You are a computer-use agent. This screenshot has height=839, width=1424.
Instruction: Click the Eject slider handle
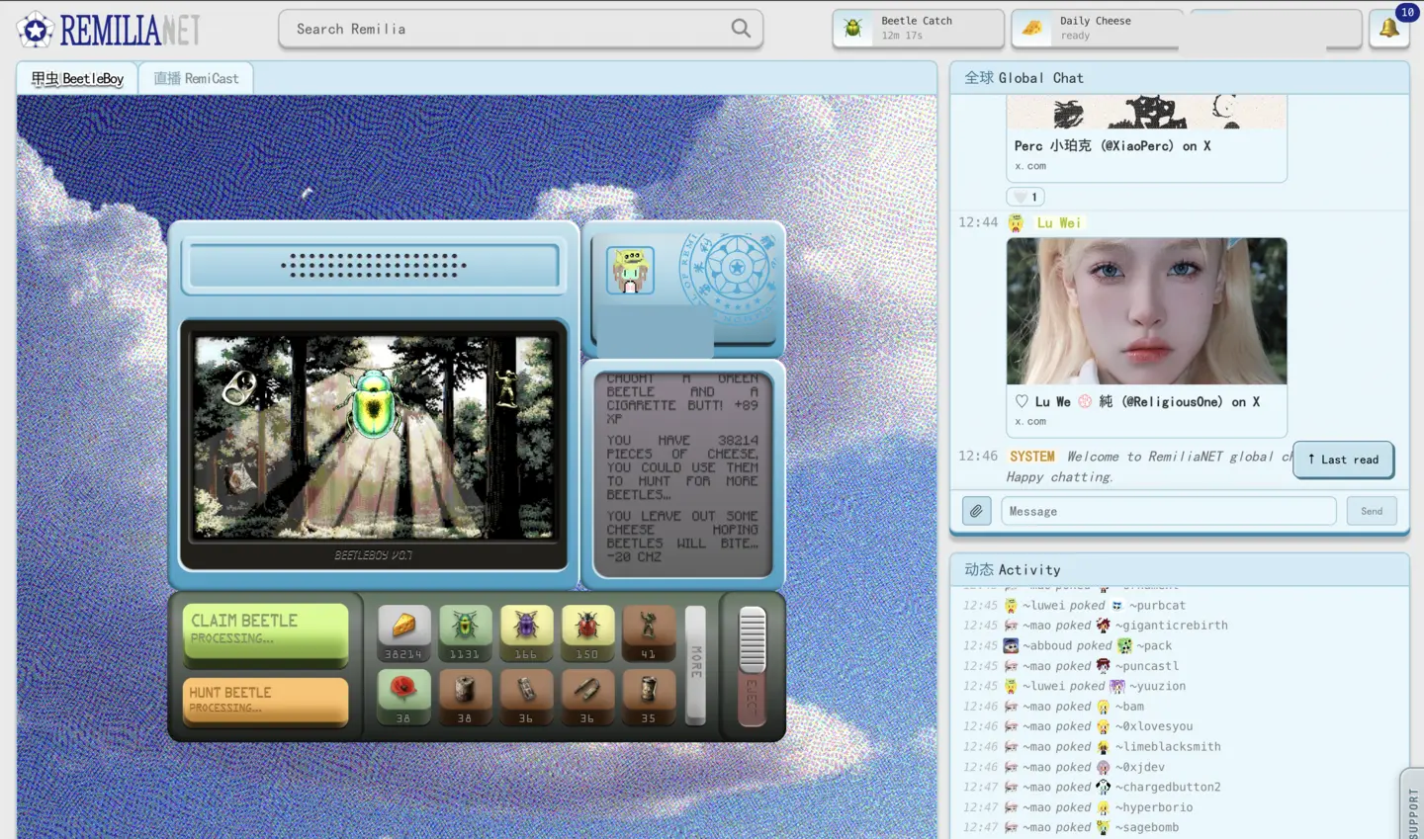point(753,639)
